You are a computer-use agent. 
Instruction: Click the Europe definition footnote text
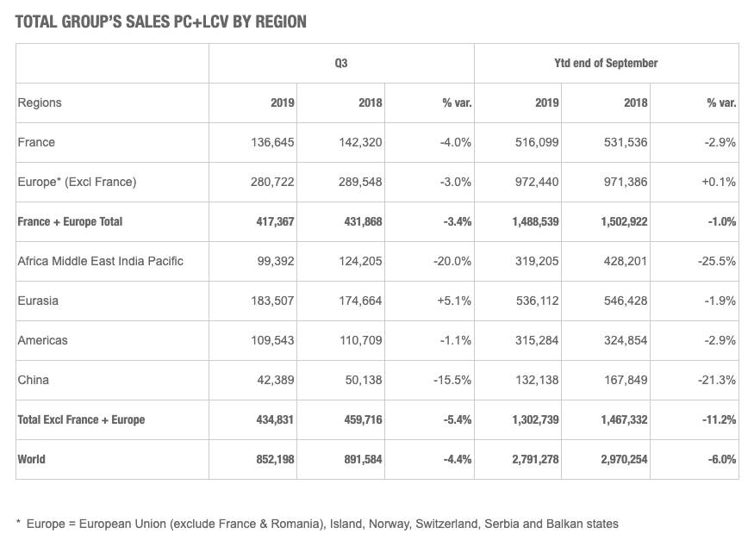317,523
